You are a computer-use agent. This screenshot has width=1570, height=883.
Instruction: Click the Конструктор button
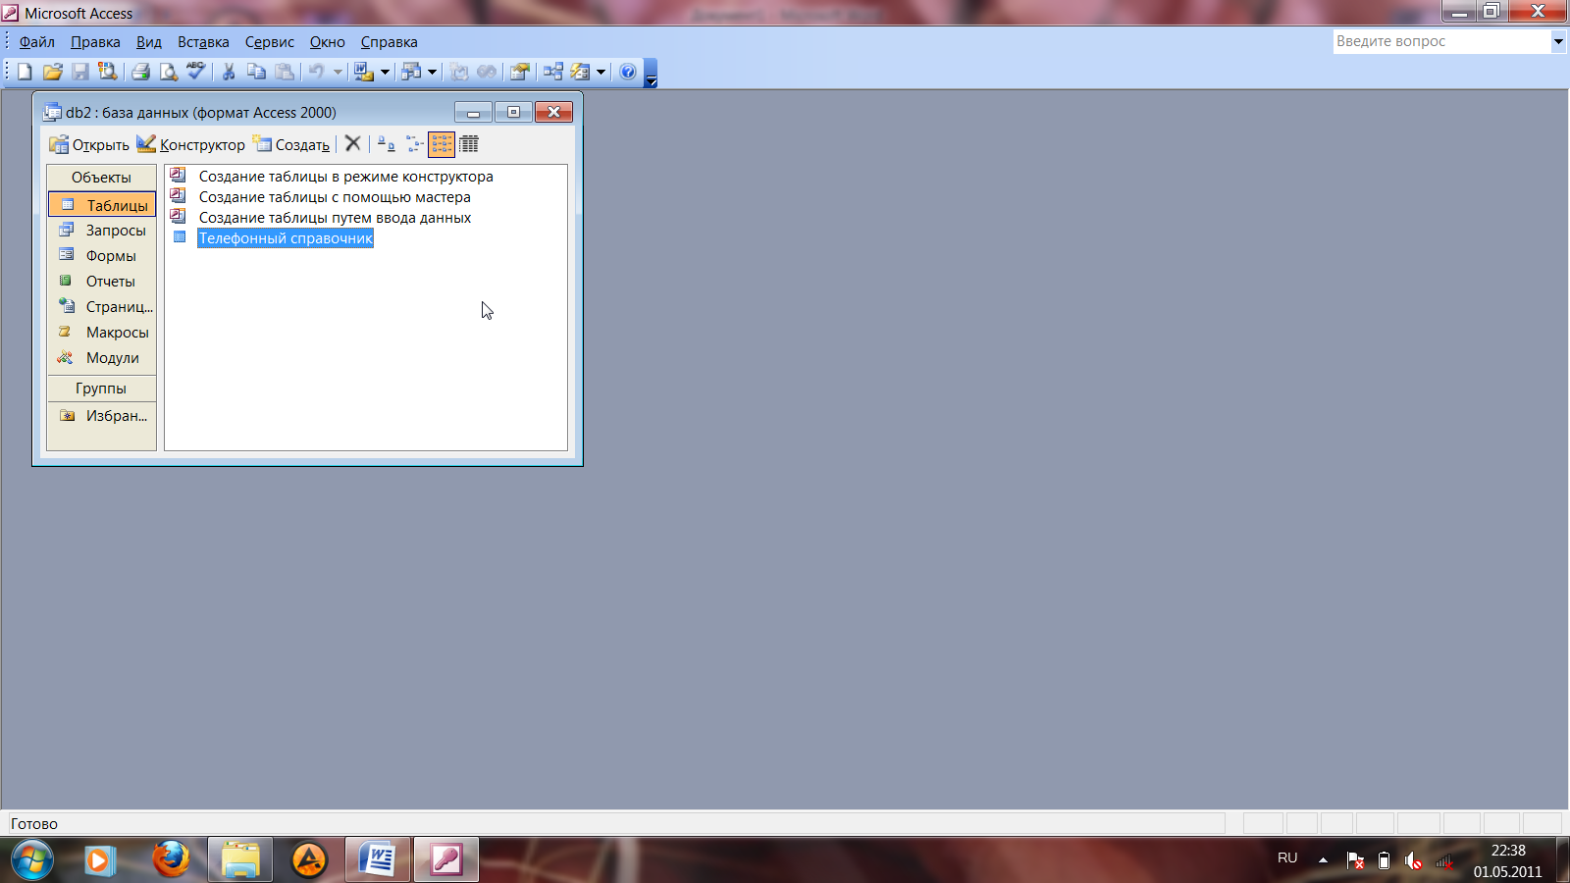[x=190, y=144]
